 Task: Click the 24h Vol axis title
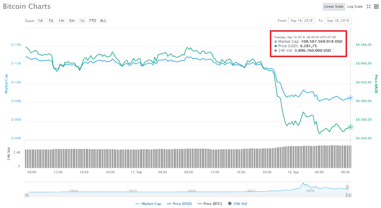9,154
